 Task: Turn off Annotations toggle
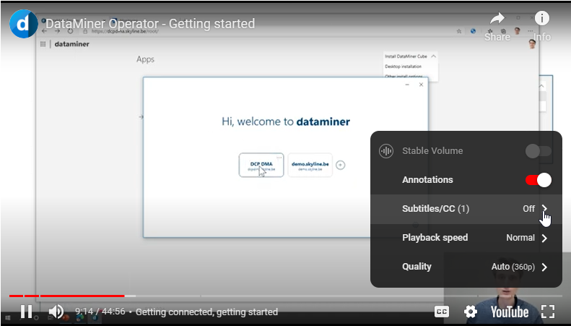(539, 180)
